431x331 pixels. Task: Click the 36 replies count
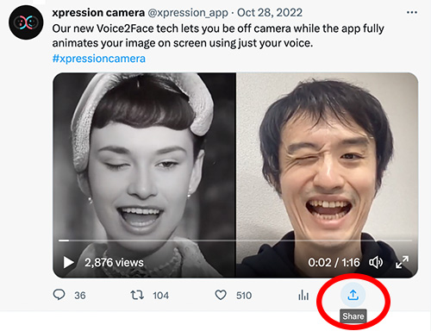click(80, 296)
